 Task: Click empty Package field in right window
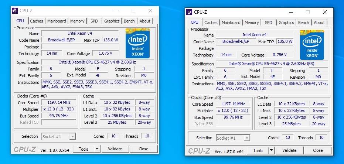pyautogui.click(x=255, y=48)
